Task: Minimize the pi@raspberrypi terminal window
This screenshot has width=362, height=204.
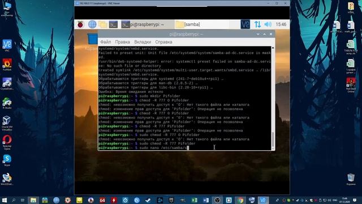Action: tap(258, 34)
